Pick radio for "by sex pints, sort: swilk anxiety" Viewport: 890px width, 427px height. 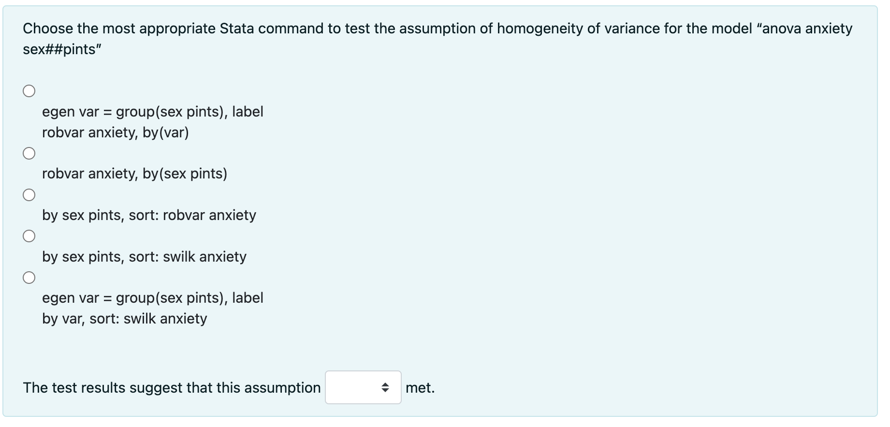tap(29, 236)
